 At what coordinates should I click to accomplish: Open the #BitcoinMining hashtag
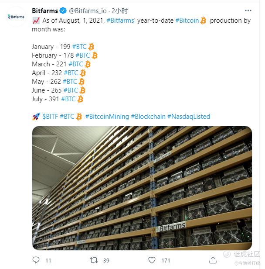point(107,117)
